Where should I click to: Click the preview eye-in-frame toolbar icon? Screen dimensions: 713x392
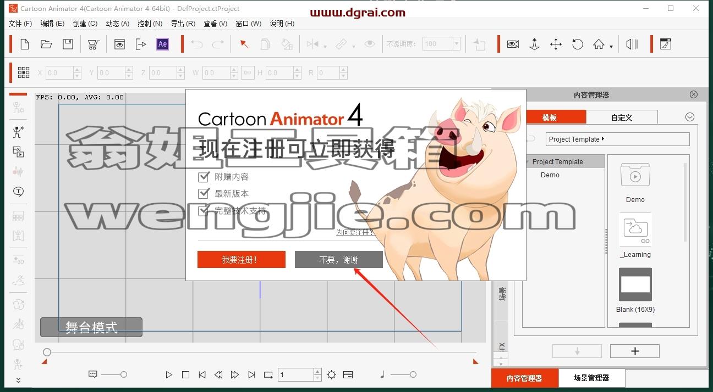pyautogui.click(x=119, y=44)
